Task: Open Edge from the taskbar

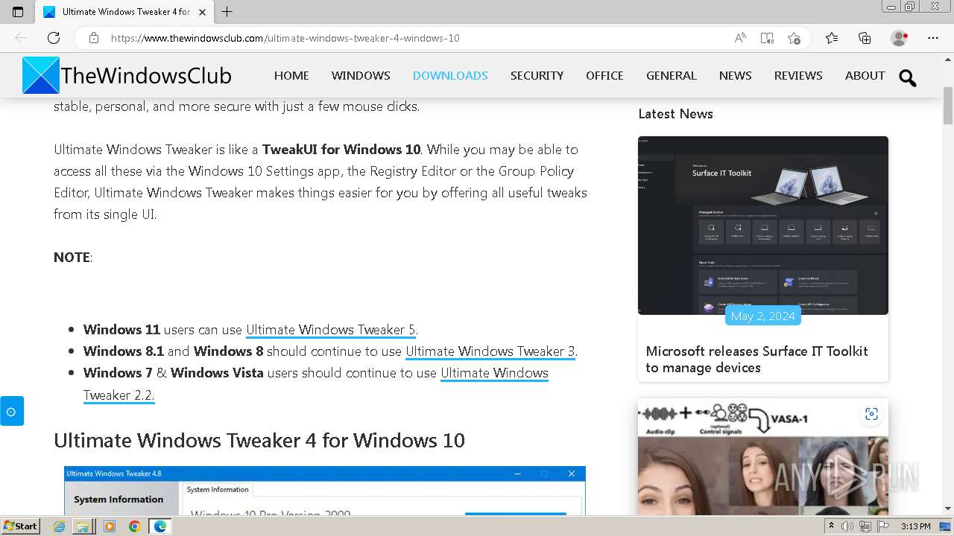Action: pyautogui.click(x=159, y=526)
